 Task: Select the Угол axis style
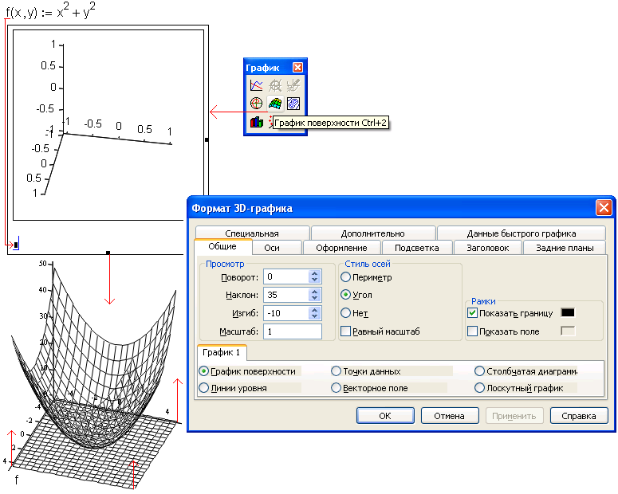click(x=345, y=295)
